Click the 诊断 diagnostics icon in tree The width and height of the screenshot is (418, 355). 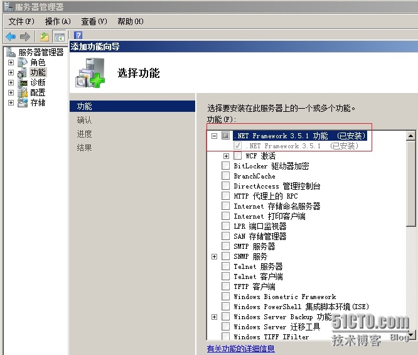(x=23, y=82)
